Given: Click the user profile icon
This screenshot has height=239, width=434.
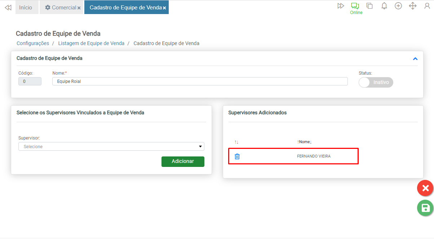Looking at the screenshot, I should tap(427, 6).
